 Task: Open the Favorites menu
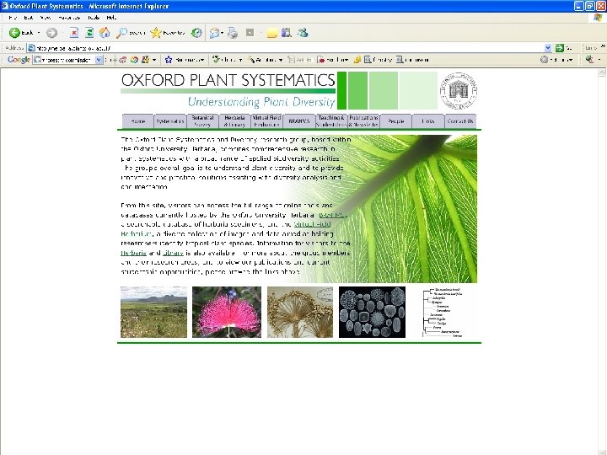coord(69,18)
